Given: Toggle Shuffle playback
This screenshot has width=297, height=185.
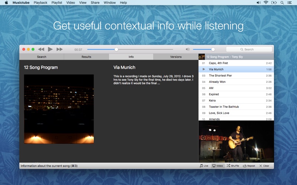Looking at the screenshot, I should (x=233, y=166).
